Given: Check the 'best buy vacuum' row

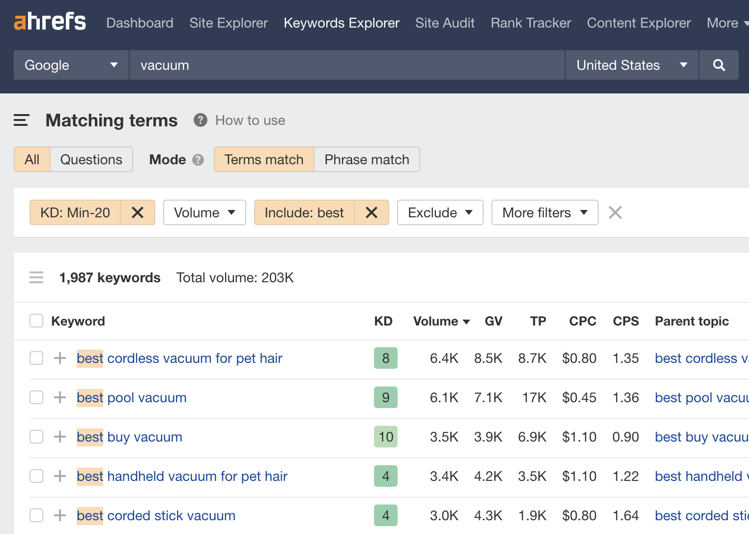Looking at the screenshot, I should point(36,437).
